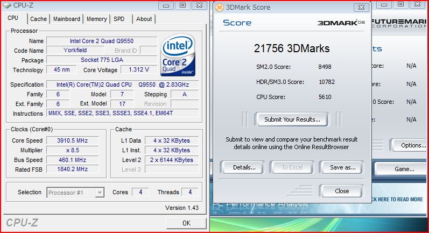Click Multiplier value x 8.5
This screenshot has width=429, height=233.
click(72, 150)
